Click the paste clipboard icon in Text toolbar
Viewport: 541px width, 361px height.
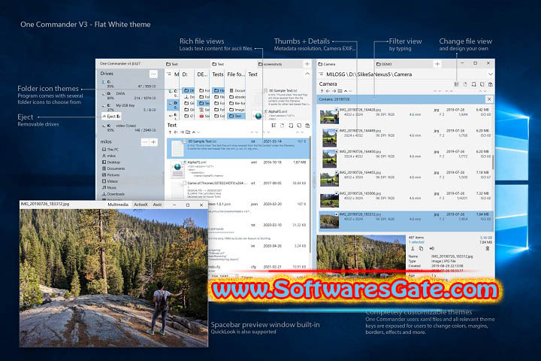[x=307, y=126]
